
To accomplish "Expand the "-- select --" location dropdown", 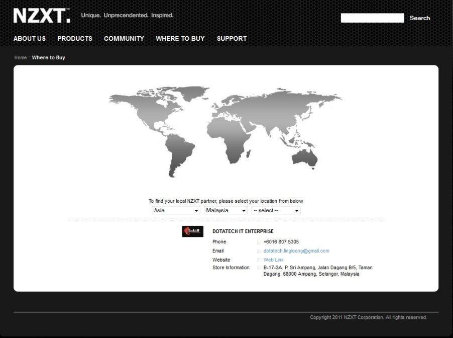I will pos(276,210).
